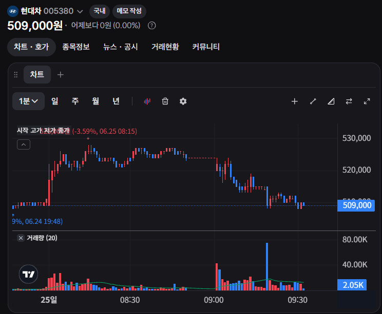Delete drawings with trash icon

(165, 101)
